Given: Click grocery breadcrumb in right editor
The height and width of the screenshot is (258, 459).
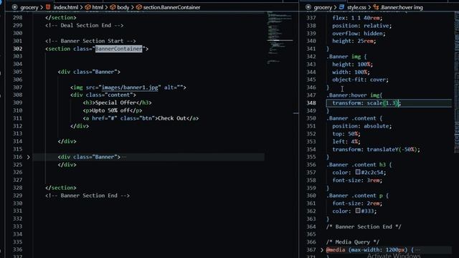Looking at the screenshot, I should [323, 7].
